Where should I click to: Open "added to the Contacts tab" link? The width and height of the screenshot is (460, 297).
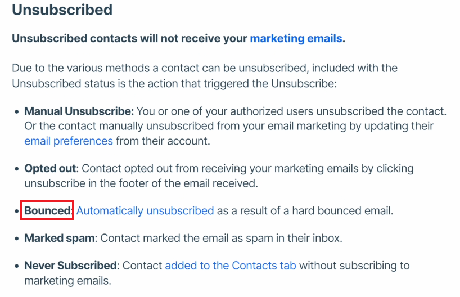pyautogui.click(x=231, y=265)
